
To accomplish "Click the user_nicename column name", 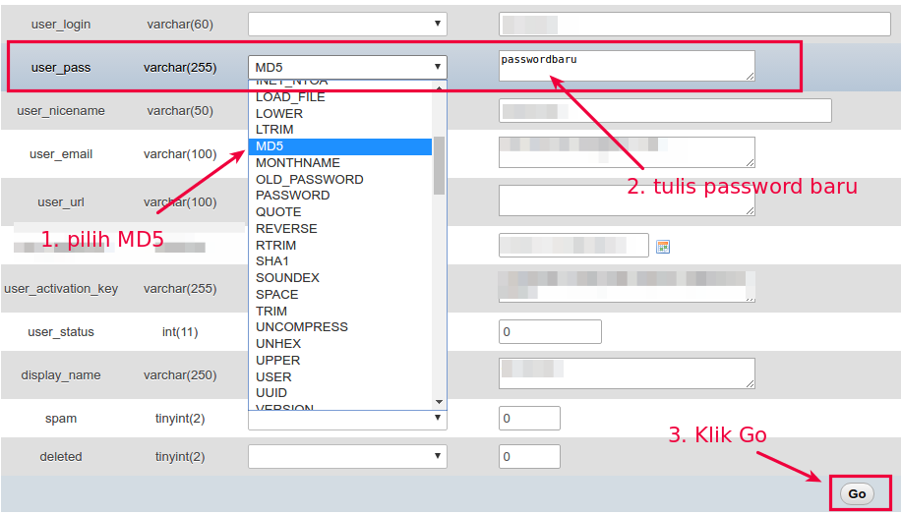I will point(61,110).
